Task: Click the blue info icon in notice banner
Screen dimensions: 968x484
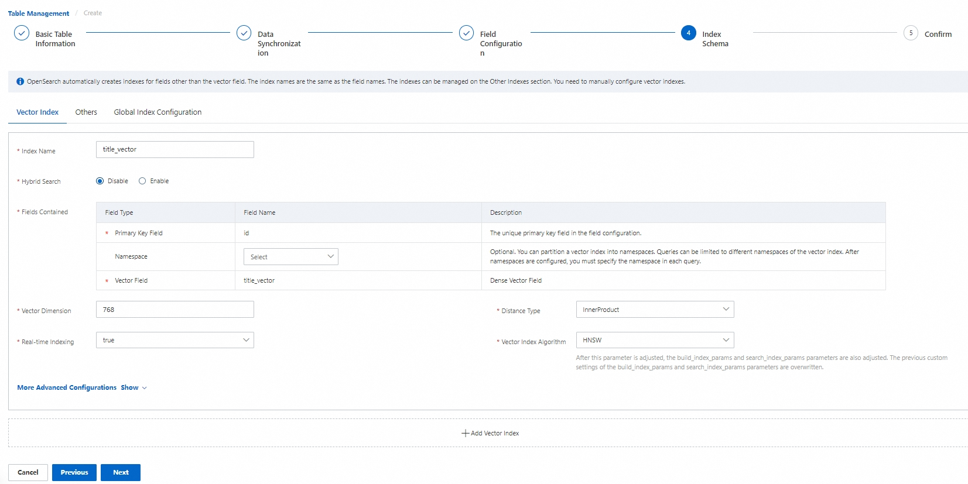Action: (x=20, y=81)
